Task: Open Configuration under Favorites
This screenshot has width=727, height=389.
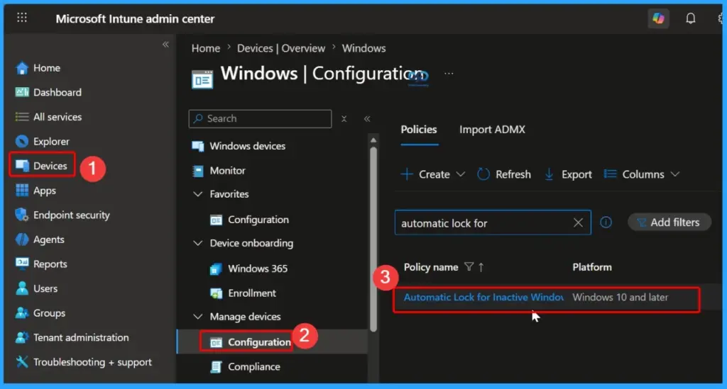Action: tap(258, 219)
